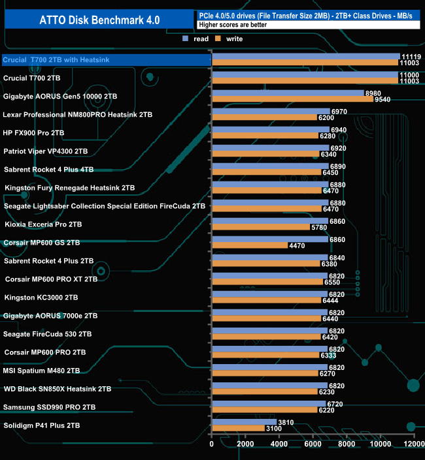425x460 pixels.
Task: Click the 6420 write value
Action: click(330, 337)
